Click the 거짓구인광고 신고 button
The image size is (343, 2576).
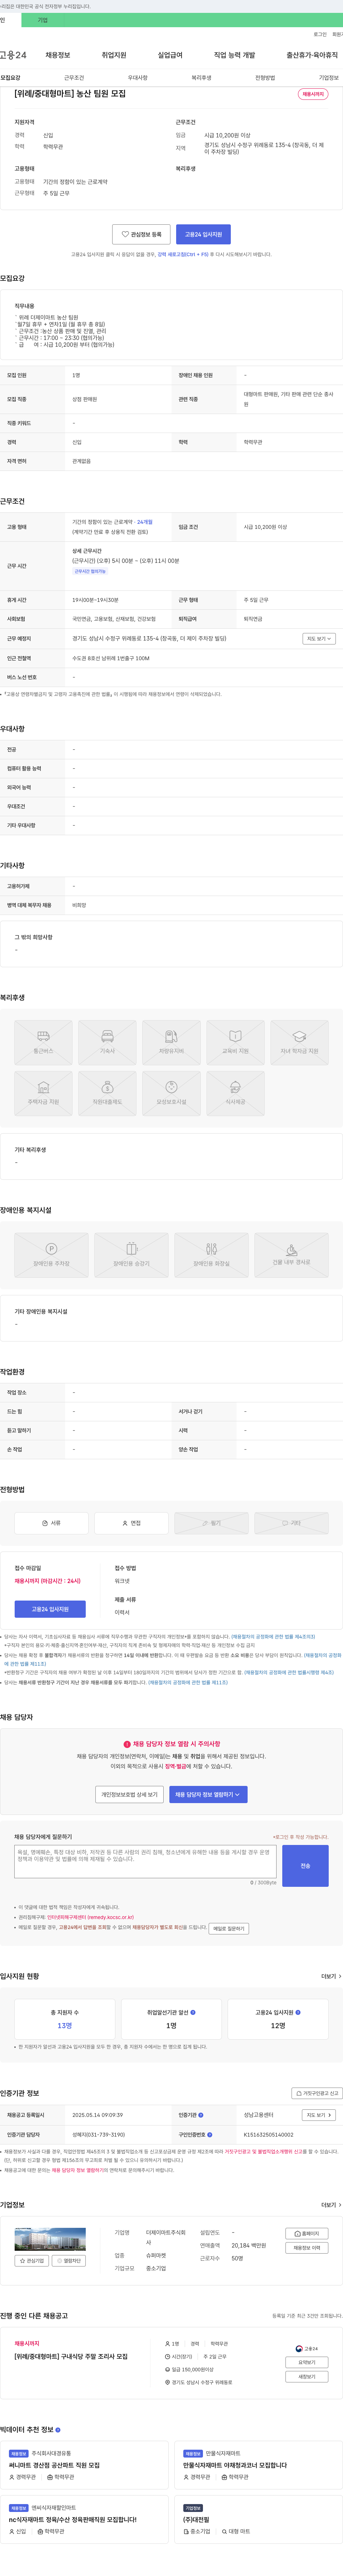(x=317, y=2093)
